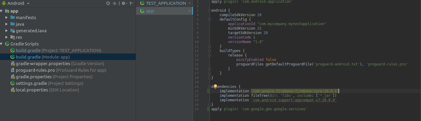Click the generatedJava folder icon
Image resolution: width=421 pixels, height=121 pixels.
tap(13, 31)
